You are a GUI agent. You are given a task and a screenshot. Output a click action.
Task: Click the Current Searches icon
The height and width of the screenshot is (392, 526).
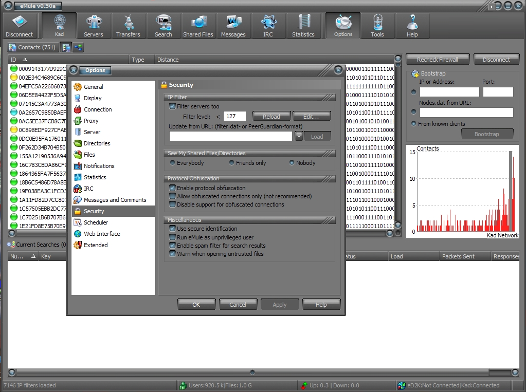pos(12,245)
